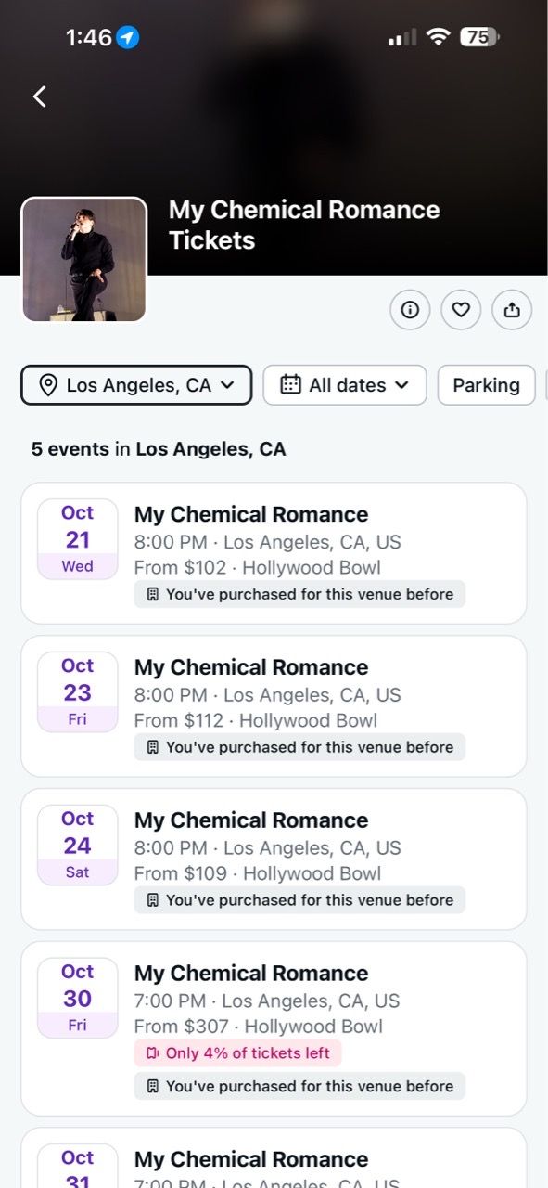Open the All dates dropdown
The width and height of the screenshot is (548, 1188).
click(345, 385)
